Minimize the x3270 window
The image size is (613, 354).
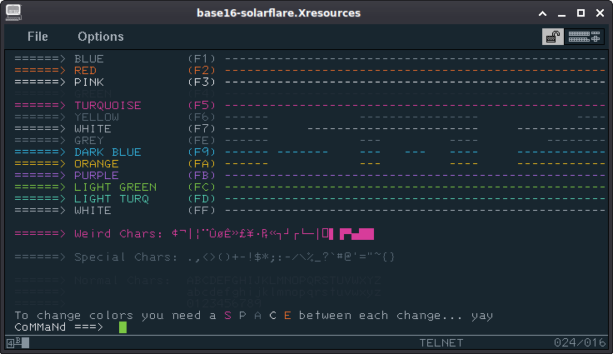(x=562, y=13)
